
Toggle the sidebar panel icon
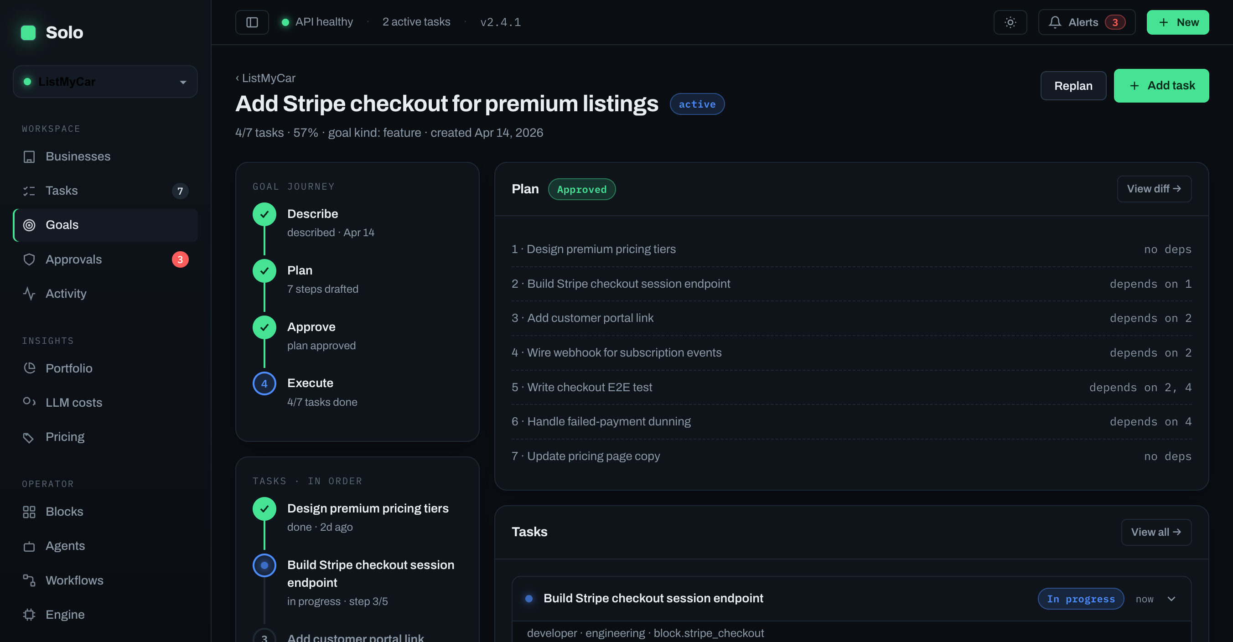[252, 22]
